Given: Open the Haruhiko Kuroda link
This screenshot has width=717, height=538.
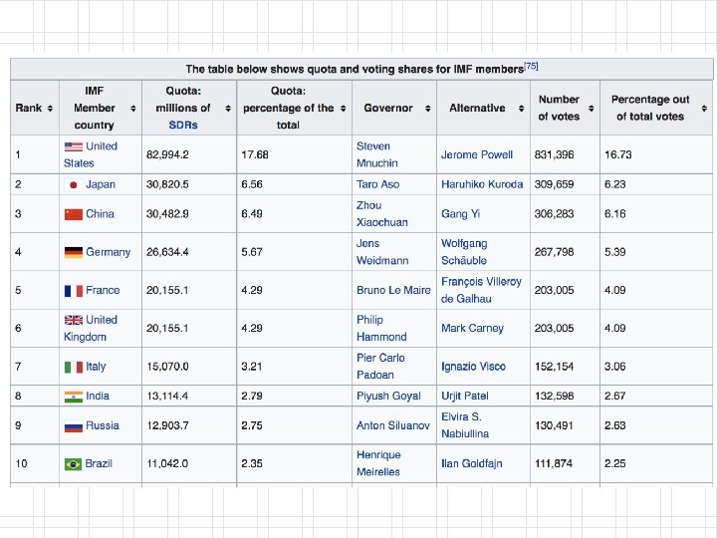Looking at the screenshot, I should tap(482, 184).
